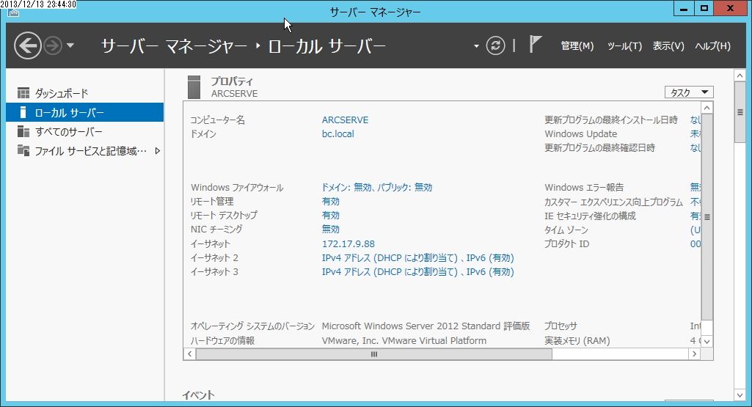Image resolution: width=752 pixels, height=407 pixels.
Task: Click the properties server tile icon
Action: (x=194, y=87)
